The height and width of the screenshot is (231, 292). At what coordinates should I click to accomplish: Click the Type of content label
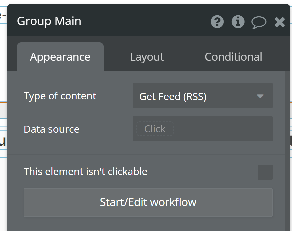(60, 96)
